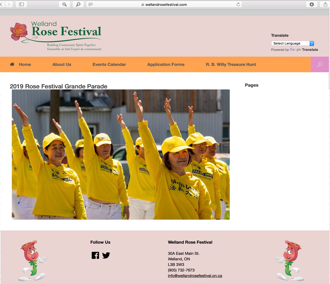
Task: Go to the Events Calendar menu item
Action: click(109, 64)
